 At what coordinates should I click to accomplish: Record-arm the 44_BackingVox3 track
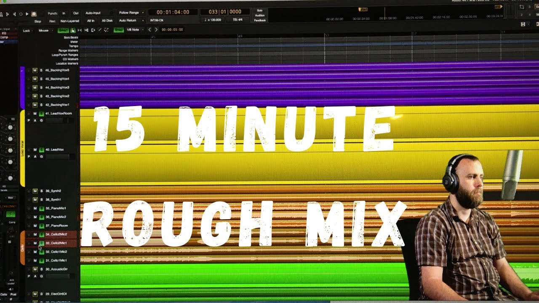29,88
